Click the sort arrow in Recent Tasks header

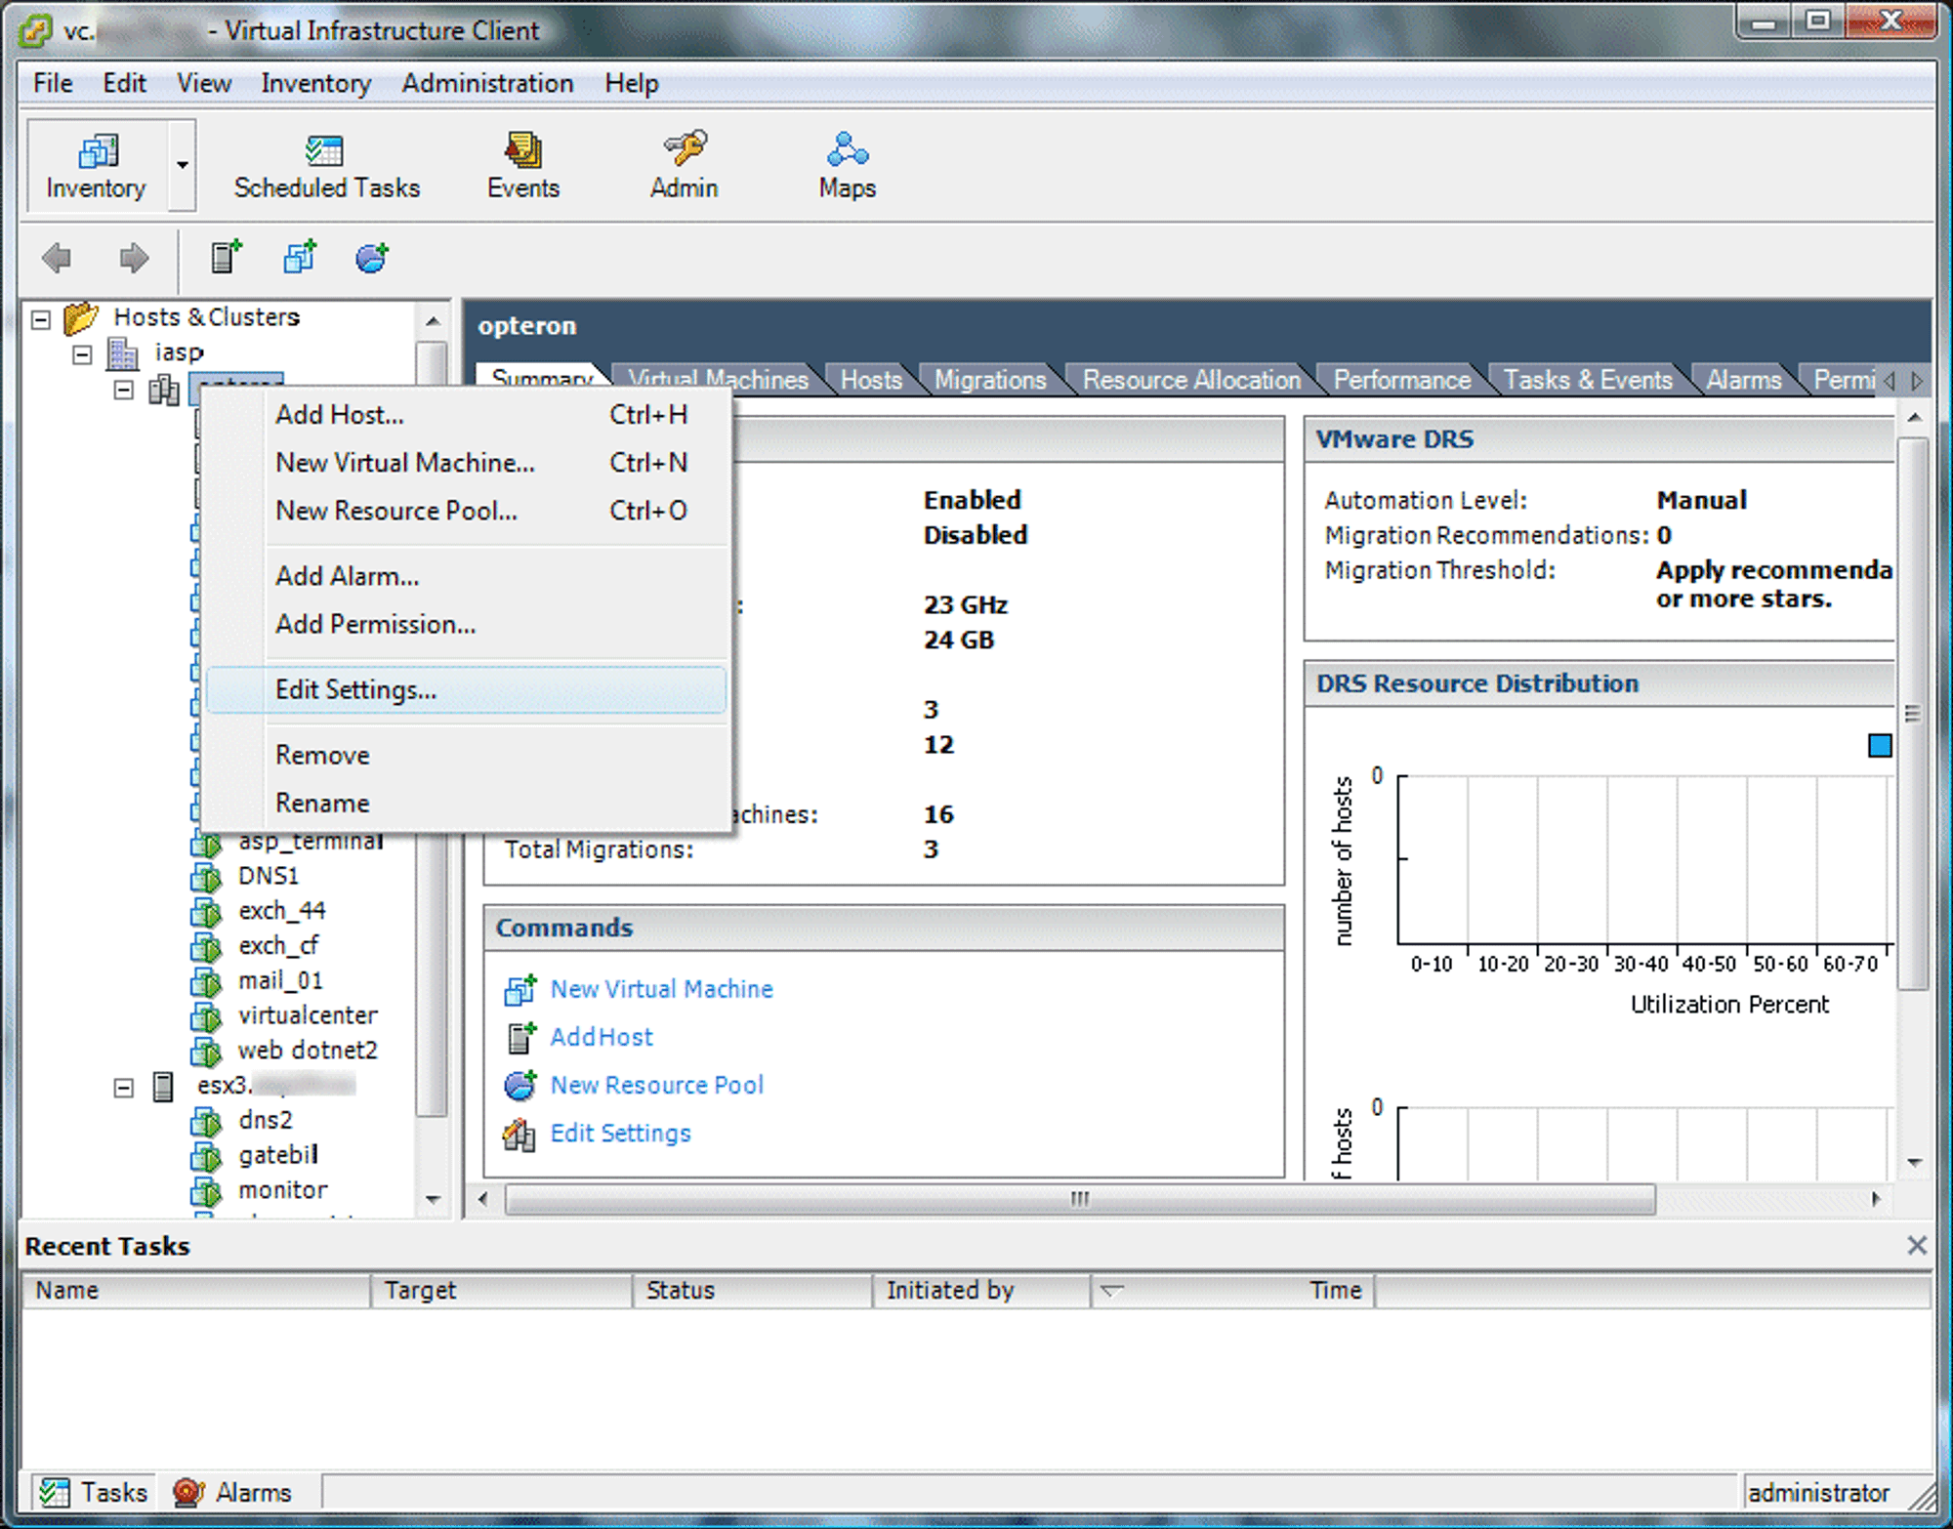pos(1111,1291)
